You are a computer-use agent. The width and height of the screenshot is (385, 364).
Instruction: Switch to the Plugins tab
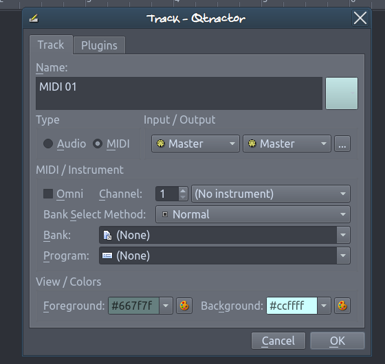pyautogui.click(x=100, y=45)
